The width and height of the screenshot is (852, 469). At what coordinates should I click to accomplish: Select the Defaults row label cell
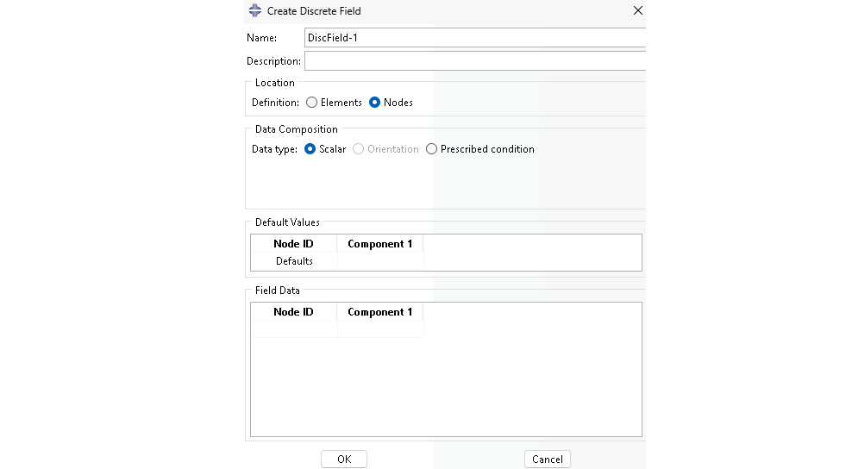click(x=294, y=261)
